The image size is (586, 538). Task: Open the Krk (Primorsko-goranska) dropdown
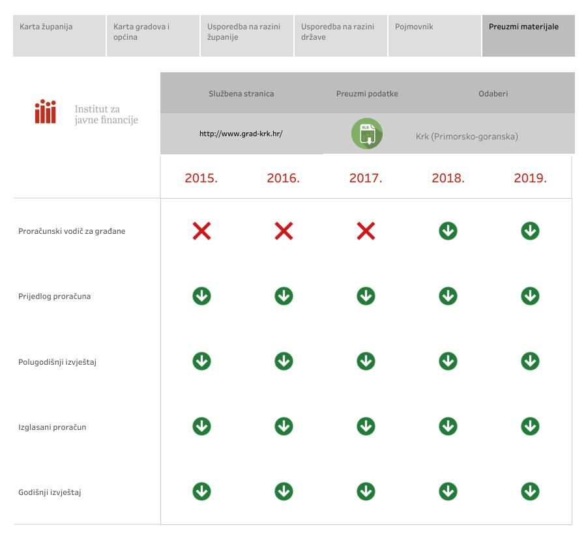[x=467, y=137]
